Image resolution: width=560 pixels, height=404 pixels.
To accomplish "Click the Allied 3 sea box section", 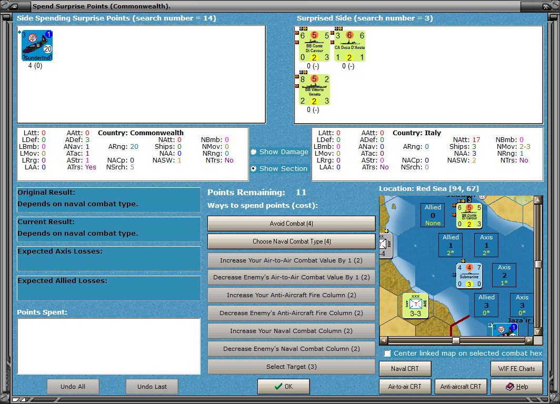I will point(486,305).
